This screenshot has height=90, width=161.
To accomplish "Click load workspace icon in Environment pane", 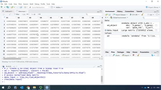I will pos(106,15).
